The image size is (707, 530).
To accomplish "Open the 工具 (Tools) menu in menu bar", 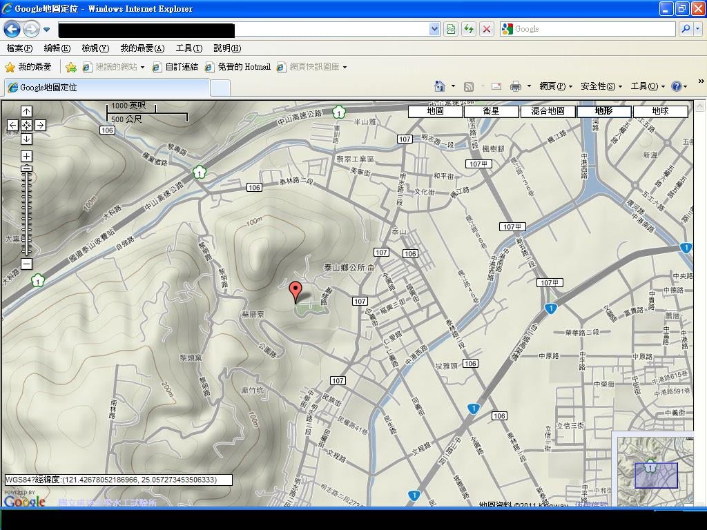I will (188, 48).
